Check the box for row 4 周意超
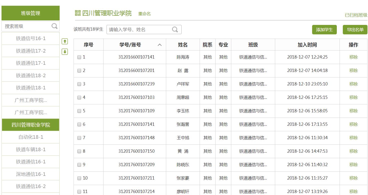 pyautogui.click(x=79, y=97)
